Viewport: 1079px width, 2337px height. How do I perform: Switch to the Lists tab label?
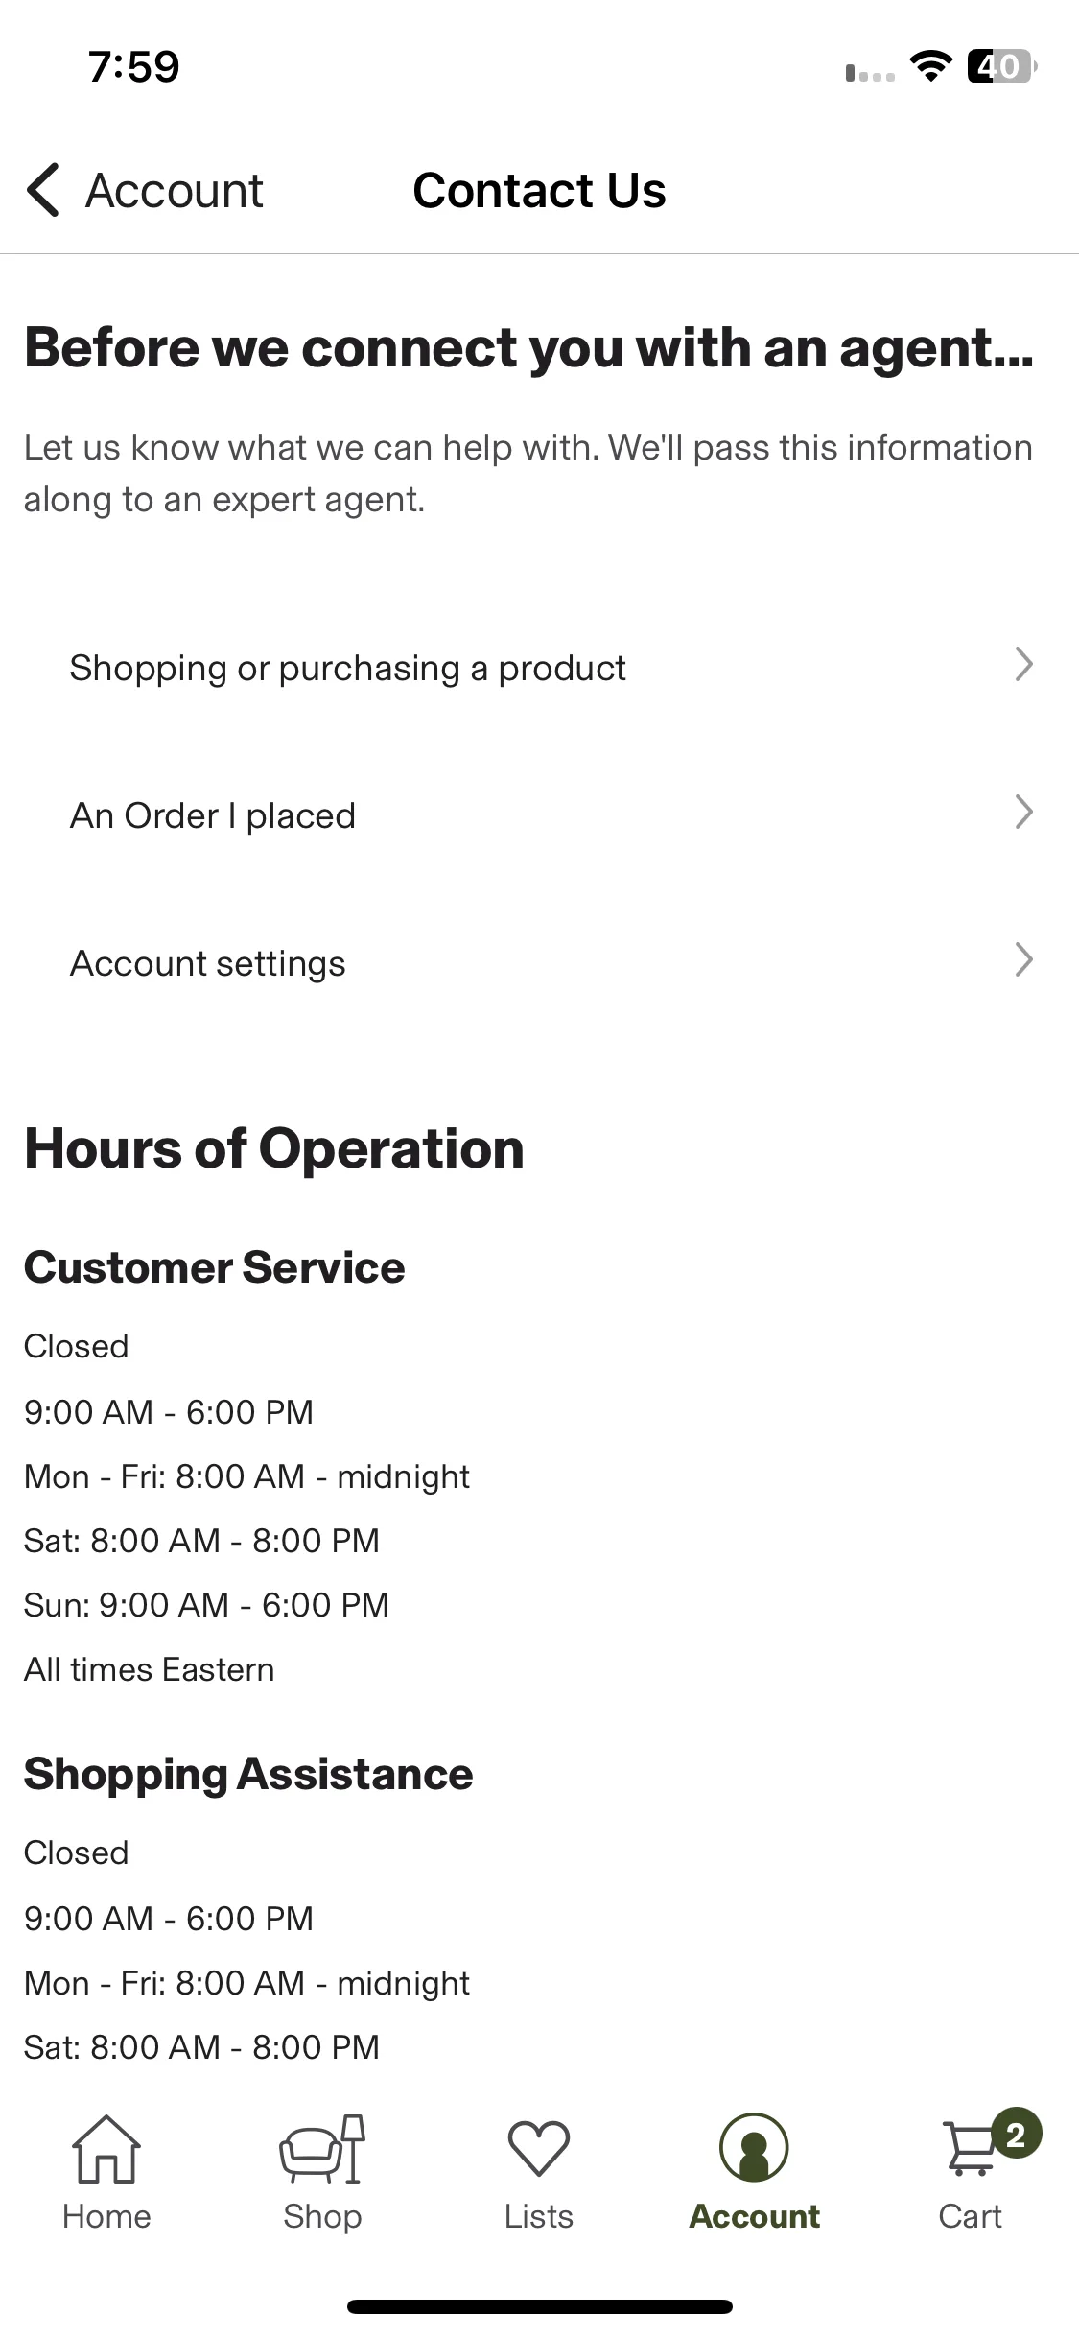click(x=539, y=2217)
